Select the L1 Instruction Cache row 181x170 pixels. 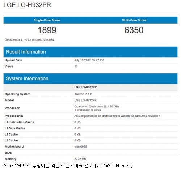tap(90, 122)
